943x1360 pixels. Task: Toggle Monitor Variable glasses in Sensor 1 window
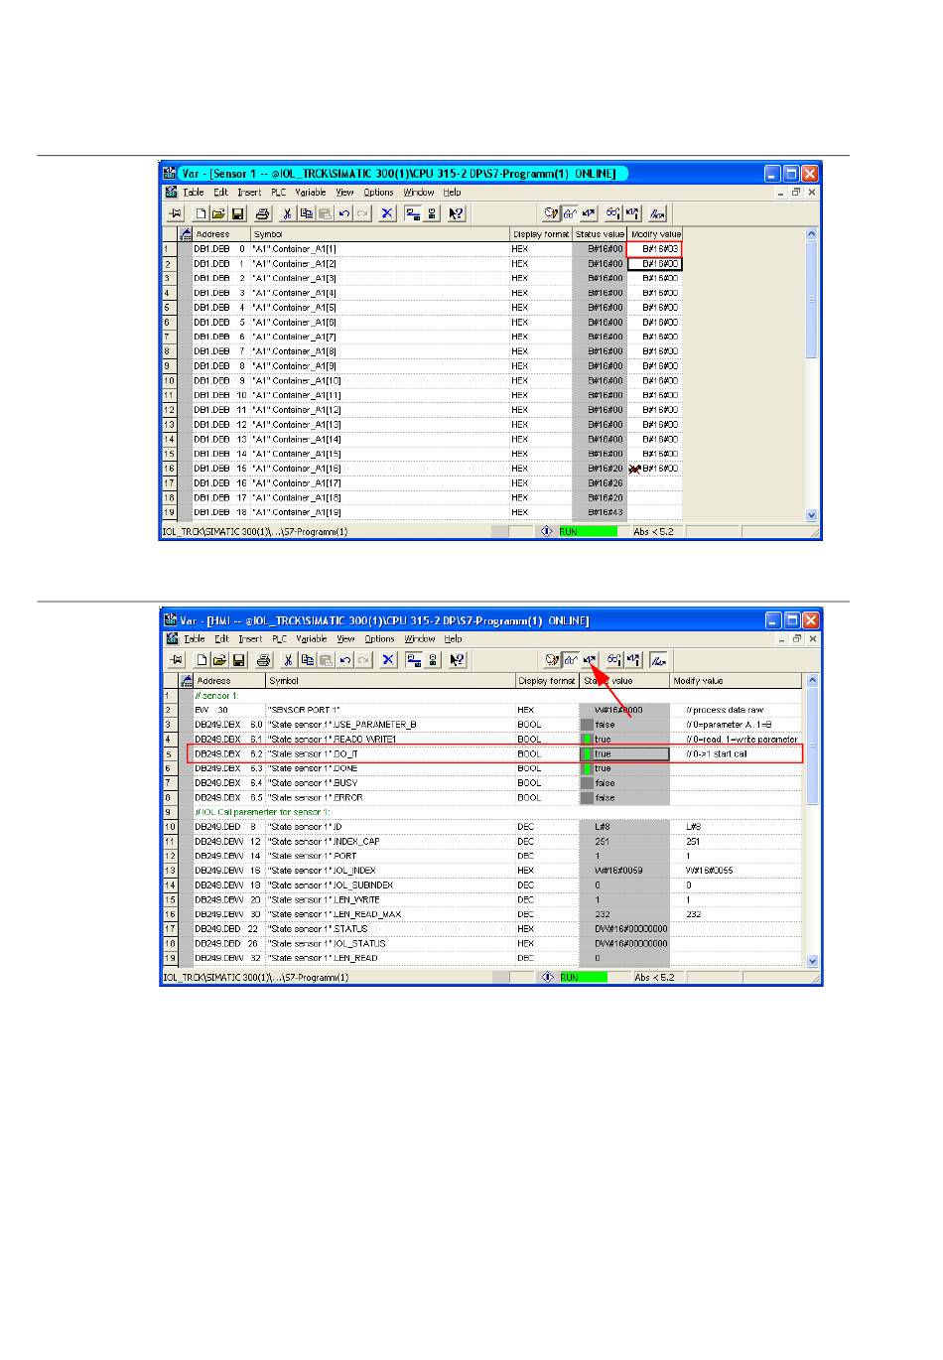tap(570, 213)
